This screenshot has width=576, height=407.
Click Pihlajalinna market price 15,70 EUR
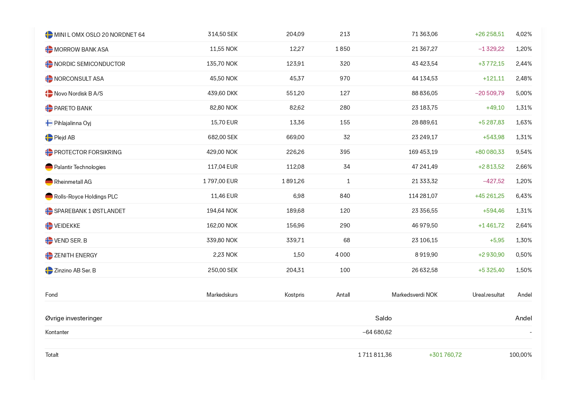click(x=224, y=122)
